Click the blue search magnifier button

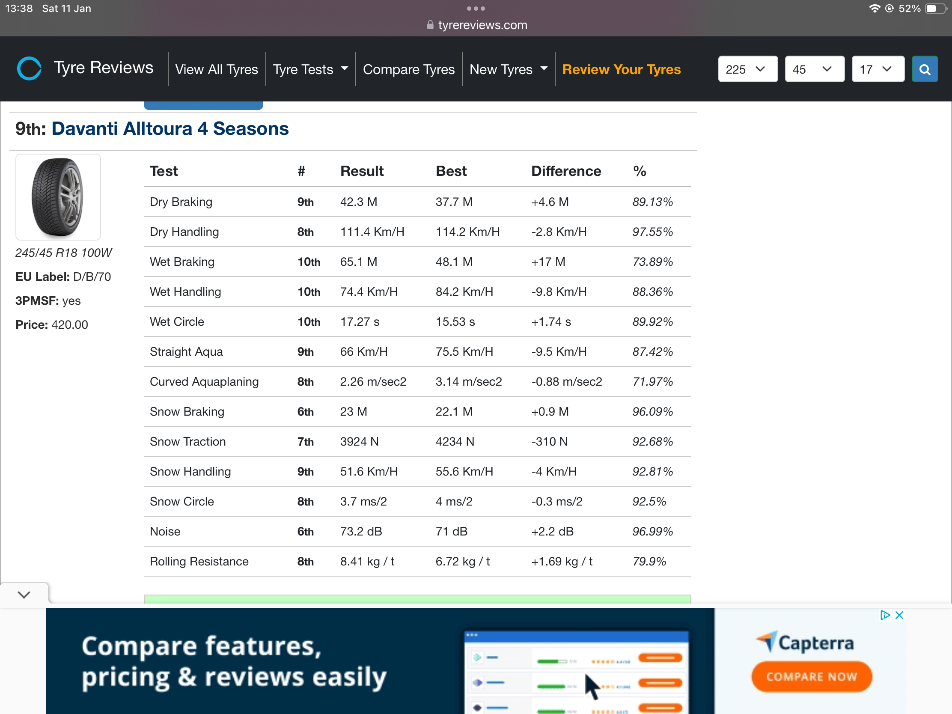click(925, 69)
